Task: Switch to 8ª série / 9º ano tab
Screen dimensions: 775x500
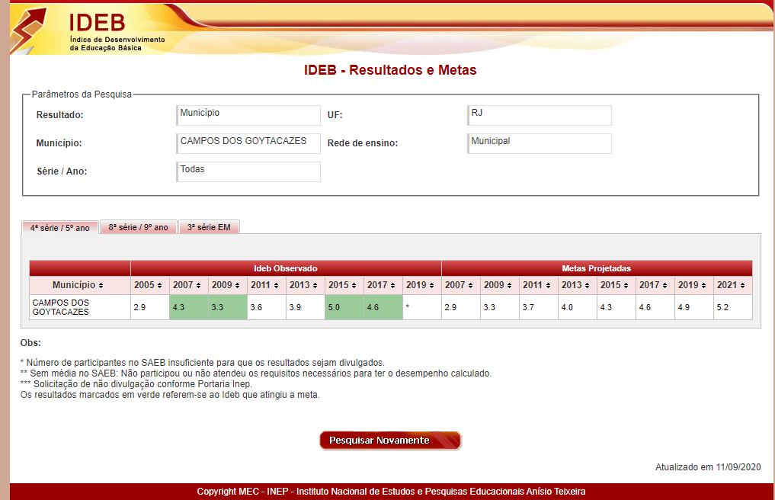Action: click(x=138, y=227)
